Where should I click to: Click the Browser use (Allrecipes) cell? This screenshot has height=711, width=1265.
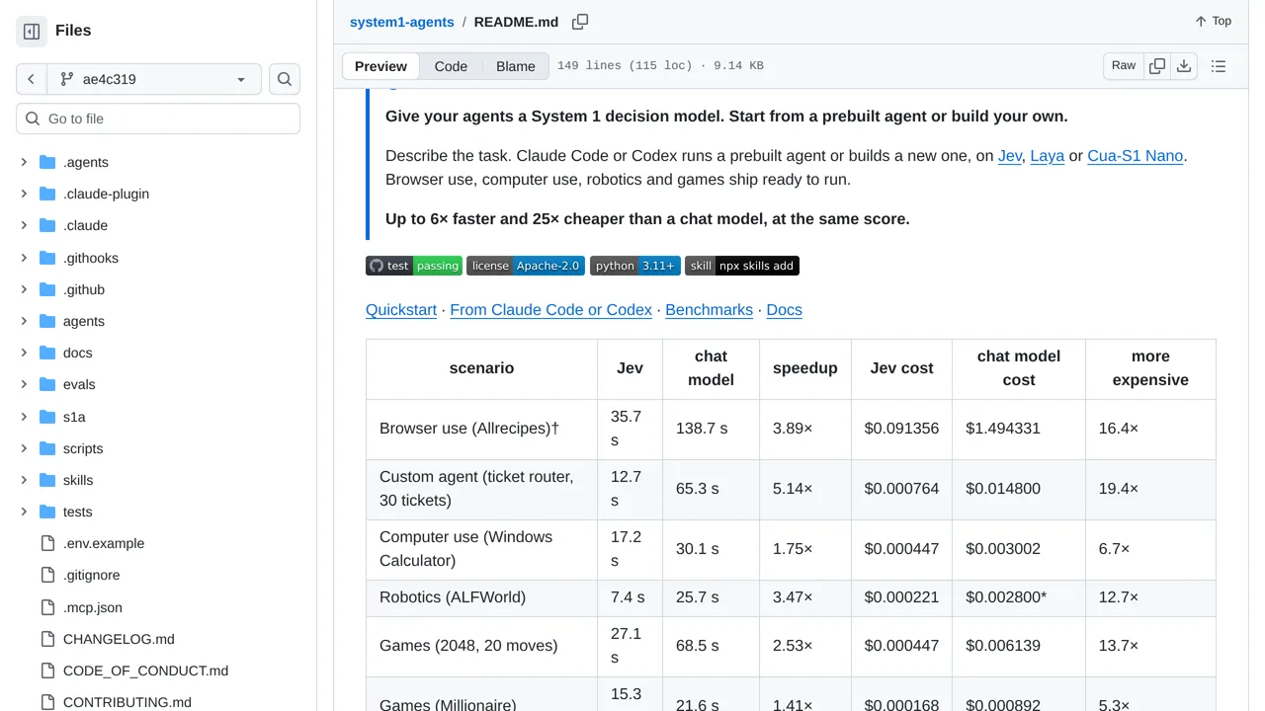pyautogui.click(x=482, y=429)
